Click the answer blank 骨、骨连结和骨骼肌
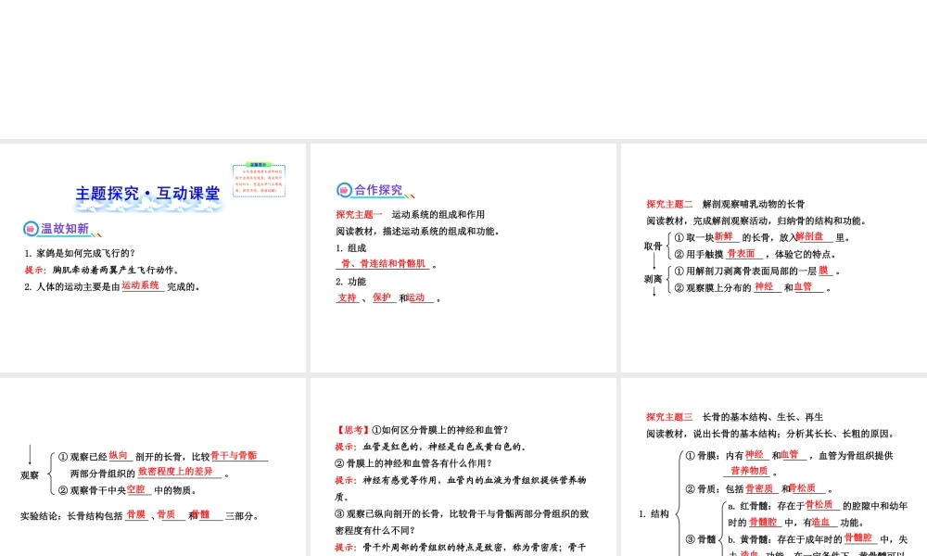This screenshot has width=927, height=556. coord(383,264)
